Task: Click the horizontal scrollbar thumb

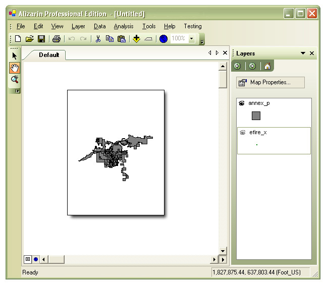Action: [x=57, y=260]
